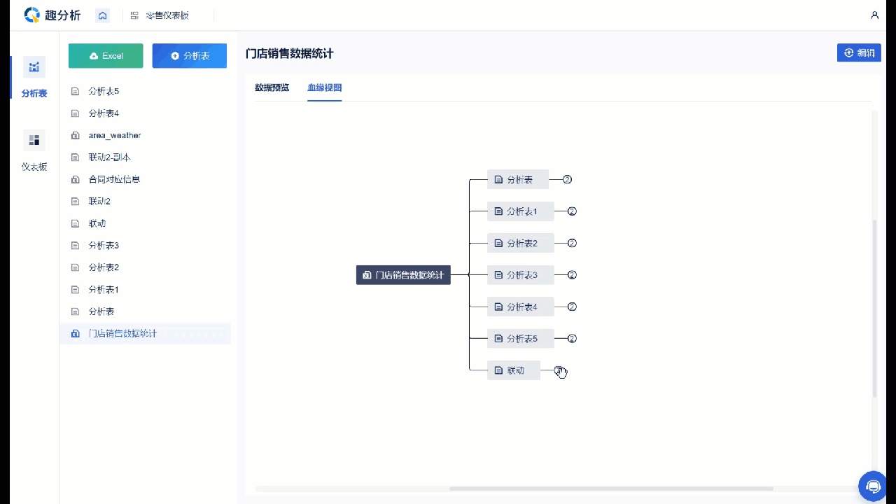Viewport: 896px width, 504px height.
Task: Click the blue 分析表 add button
Action: [x=189, y=56]
